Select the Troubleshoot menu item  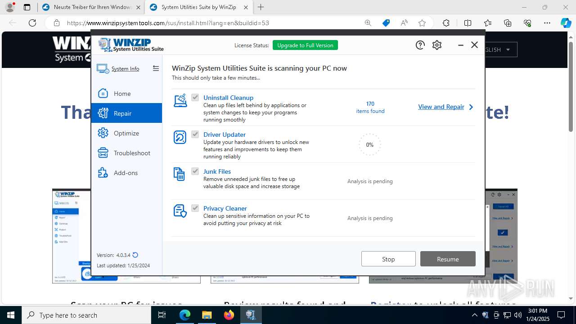126,153
